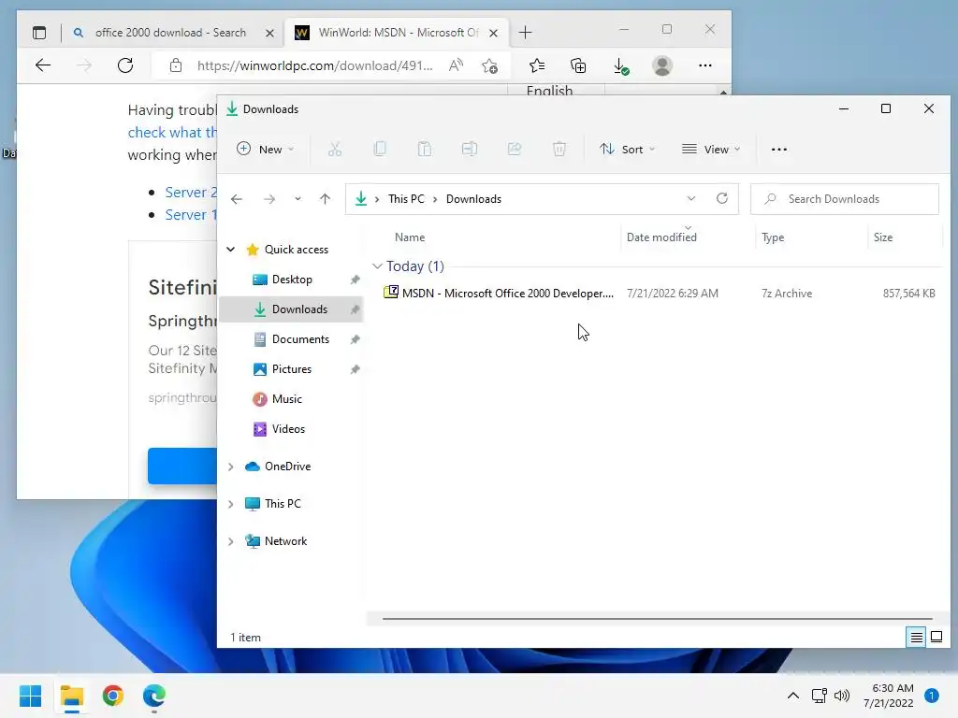
Task: Go back in File Explorer navigation
Action: coord(237,199)
